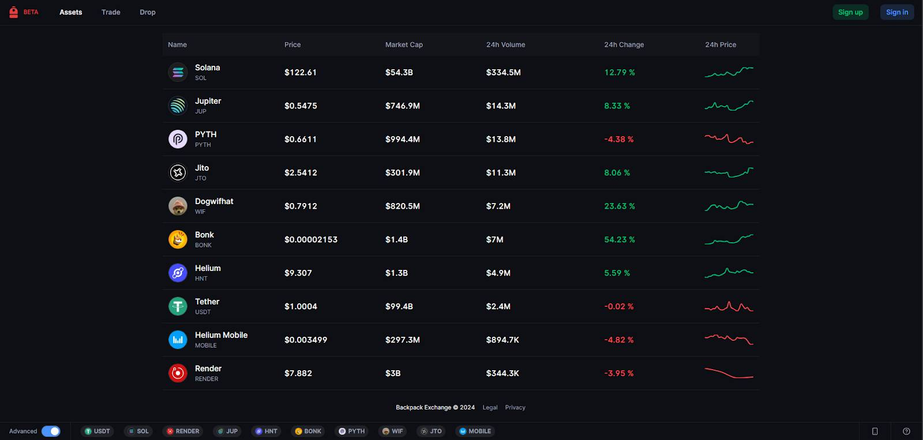Open the help question mark icon
This screenshot has height=440, width=923.
click(906, 431)
